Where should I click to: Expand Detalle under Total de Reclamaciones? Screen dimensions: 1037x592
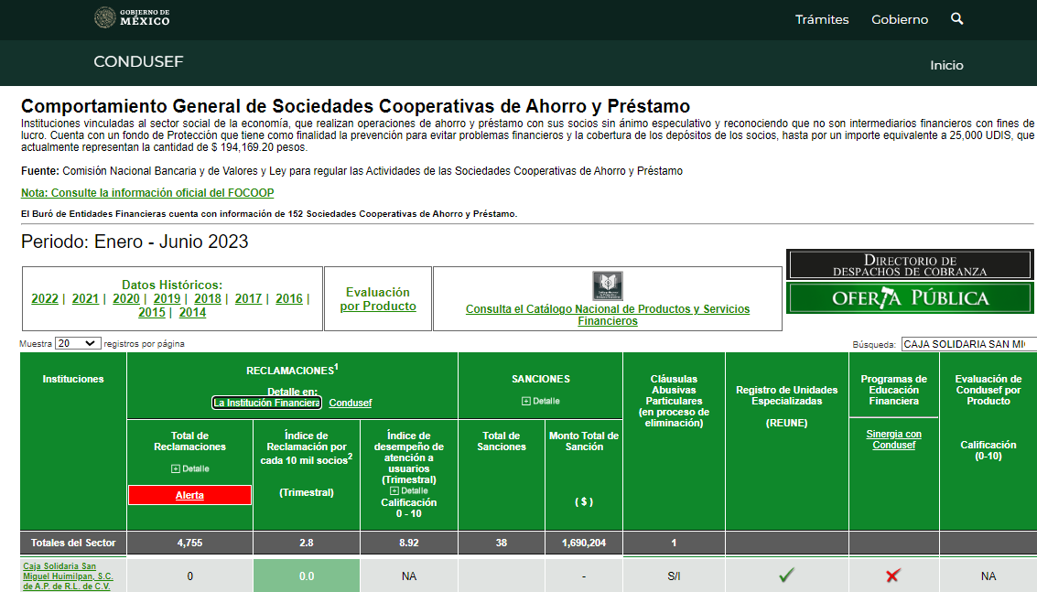click(x=189, y=468)
